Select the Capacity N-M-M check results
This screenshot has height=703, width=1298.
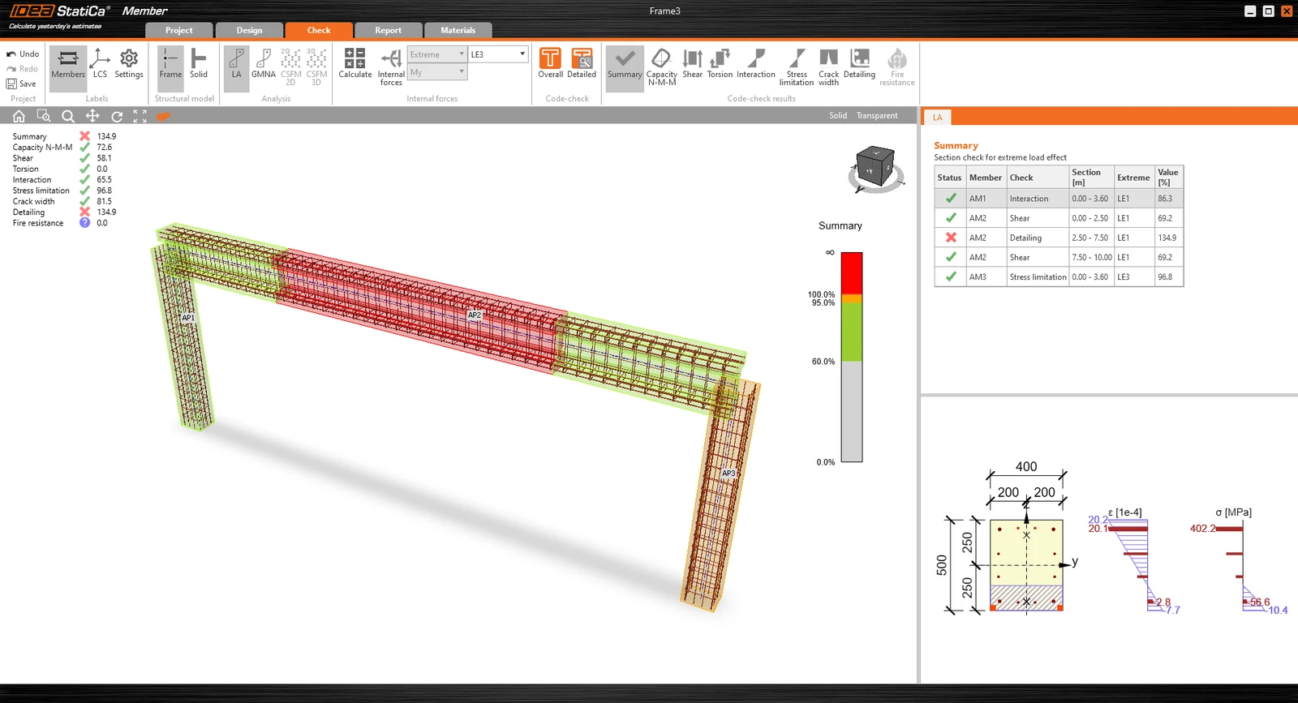(661, 67)
